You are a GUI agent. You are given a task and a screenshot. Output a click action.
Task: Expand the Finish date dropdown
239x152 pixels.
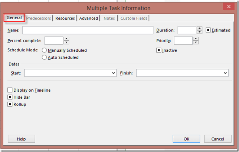coord(225,73)
